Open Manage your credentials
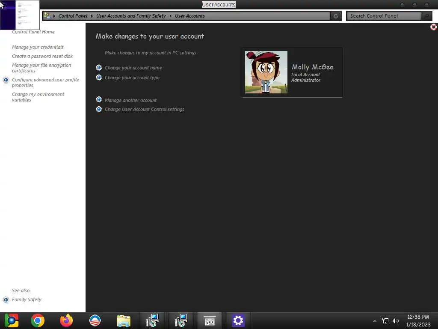The height and width of the screenshot is (329, 438). [38, 47]
